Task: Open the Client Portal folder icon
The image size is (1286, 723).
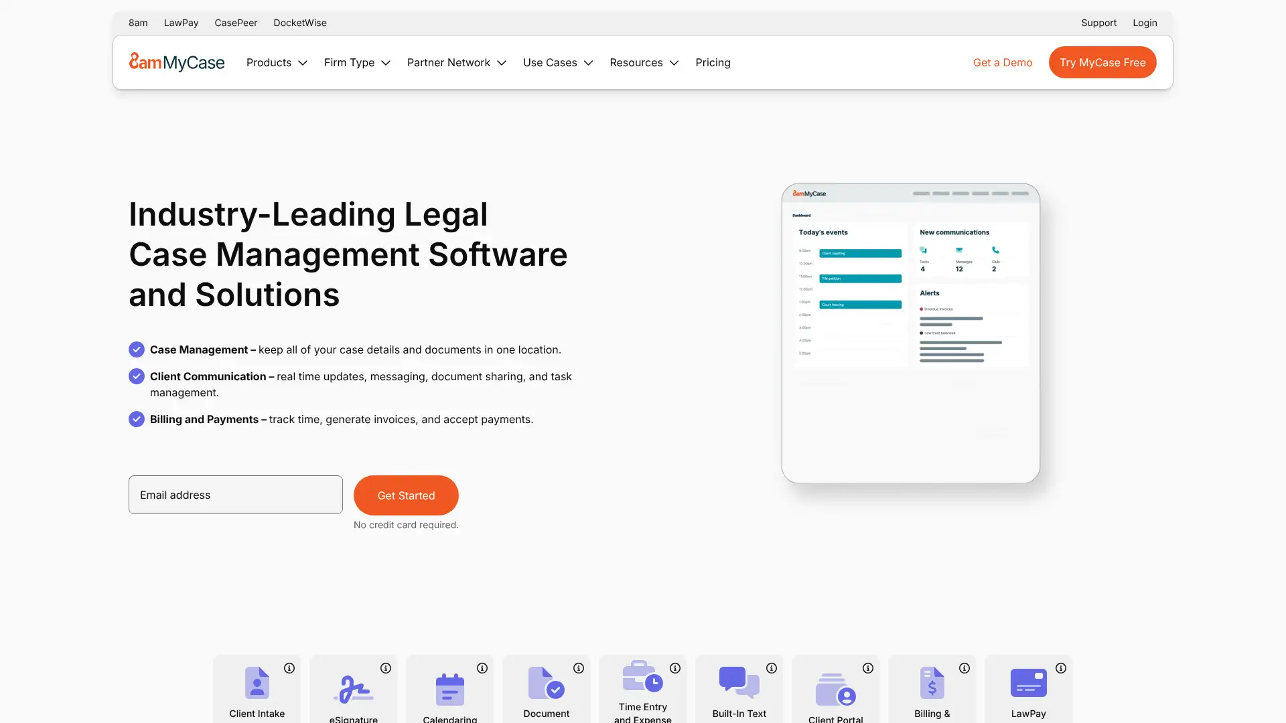Action: pos(835,690)
